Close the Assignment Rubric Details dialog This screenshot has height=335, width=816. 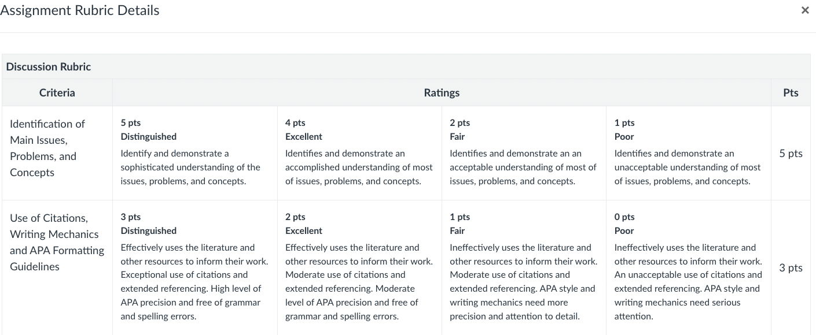tap(805, 10)
